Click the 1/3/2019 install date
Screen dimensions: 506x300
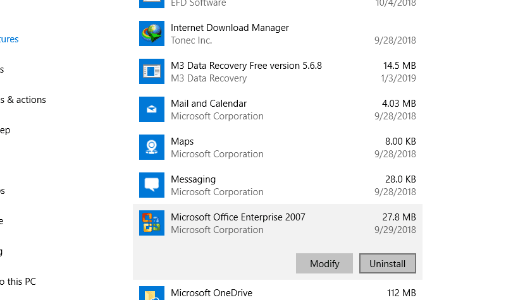tap(398, 78)
